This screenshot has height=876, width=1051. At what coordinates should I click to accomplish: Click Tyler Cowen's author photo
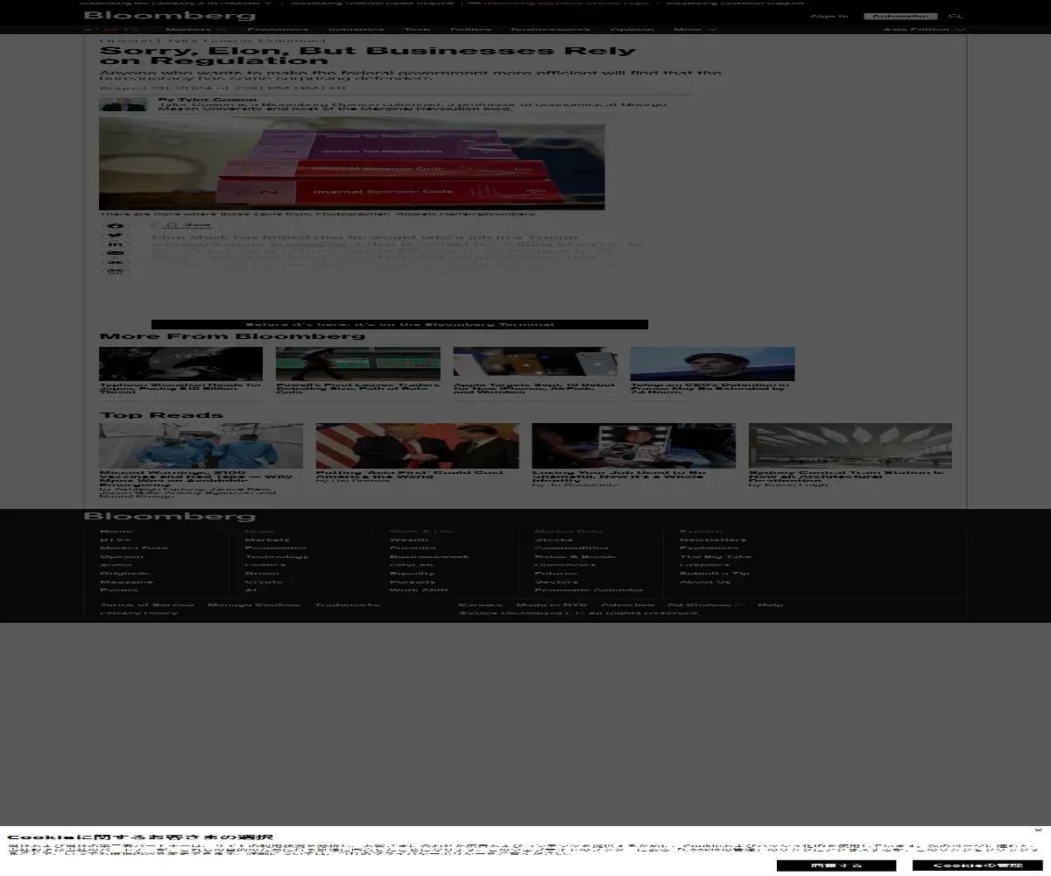point(123,104)
